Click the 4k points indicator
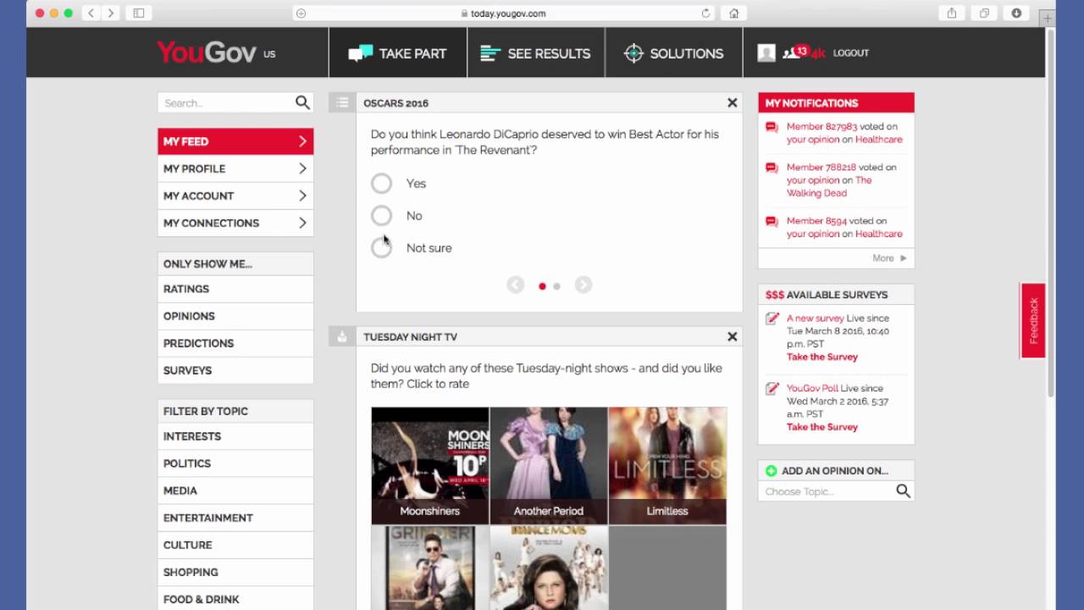 (818, 53)
